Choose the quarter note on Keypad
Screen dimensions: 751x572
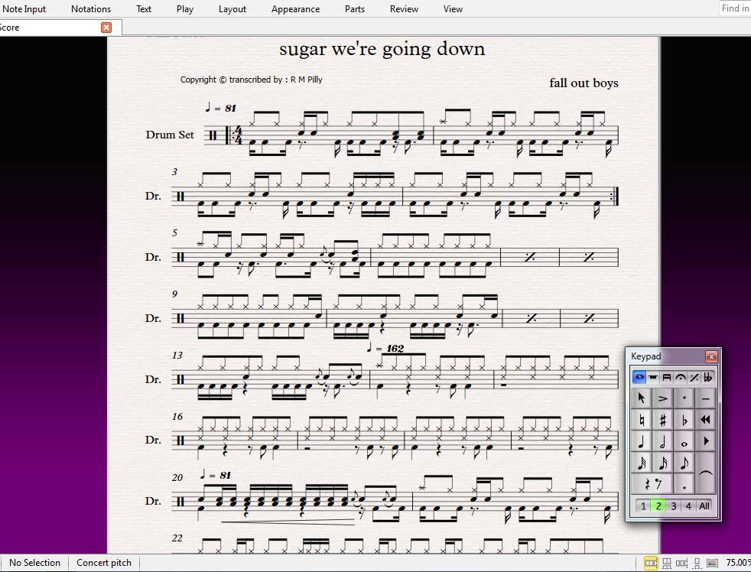[642, 442]
